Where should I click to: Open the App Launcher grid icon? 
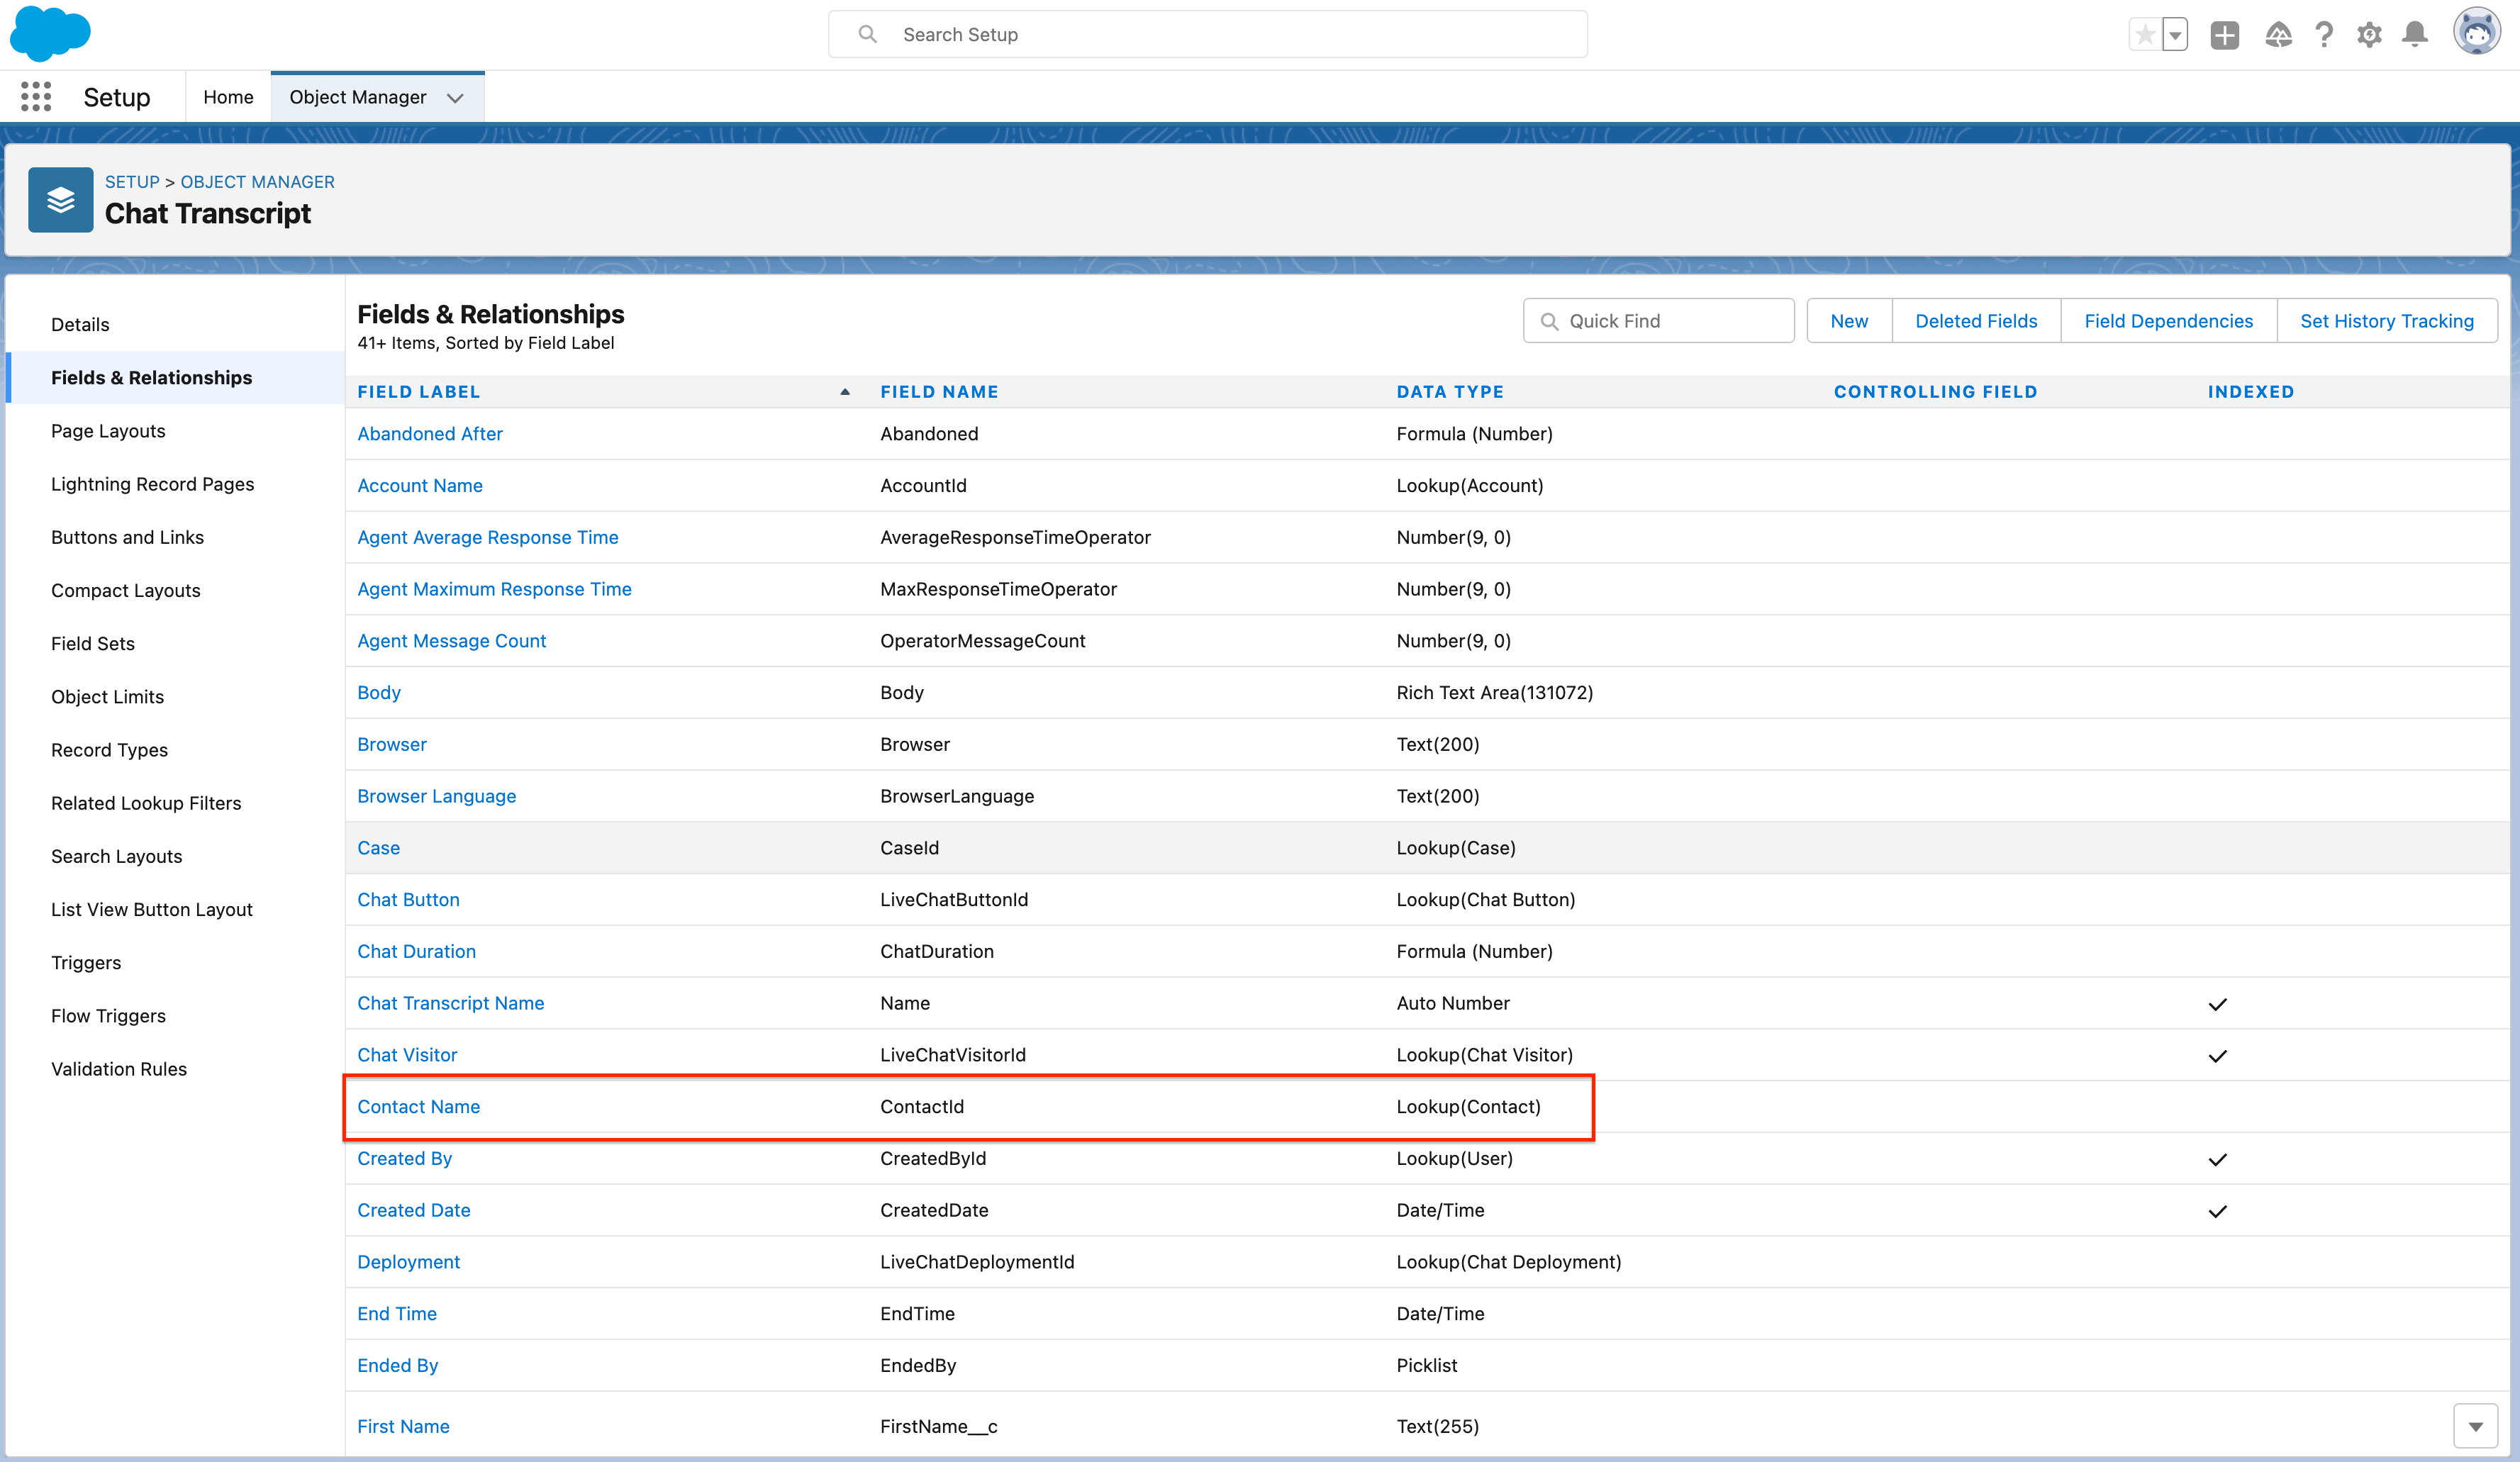(36, 97)
